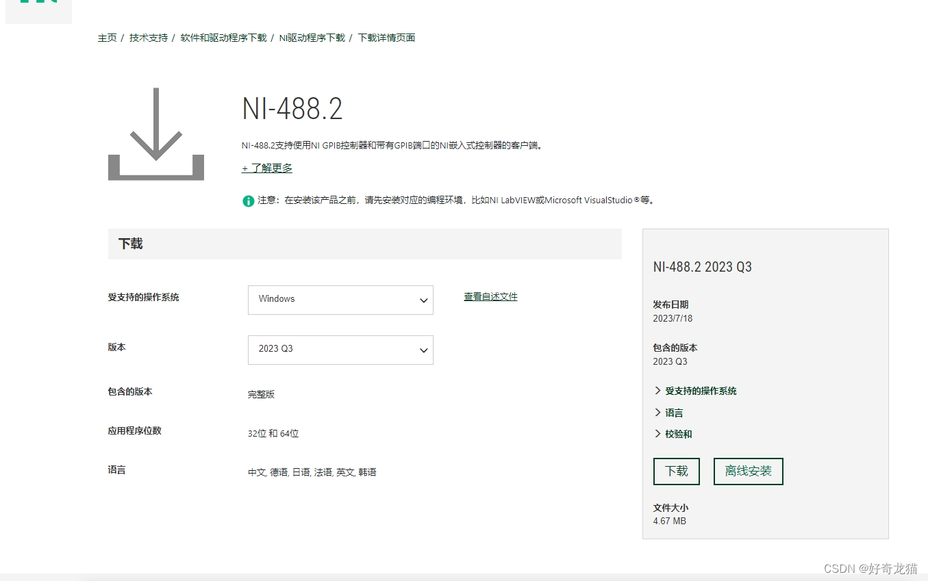The height and width of the screenshot is (581, 928).
Task: Click the release date 2023/7/18
Action: (673, 318)
